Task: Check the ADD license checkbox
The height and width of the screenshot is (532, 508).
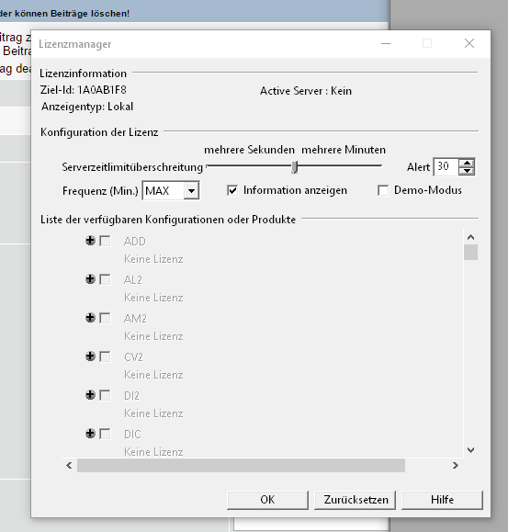Action: tap(105, 242)
